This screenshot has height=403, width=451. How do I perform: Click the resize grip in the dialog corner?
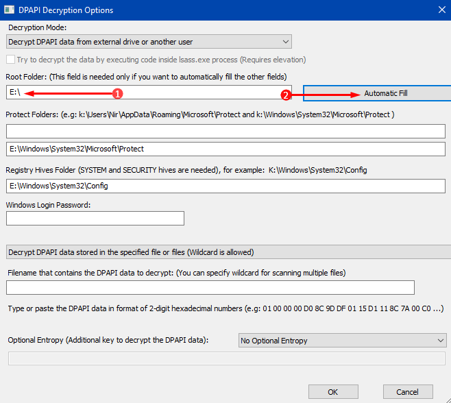click(x=448, y=400)
